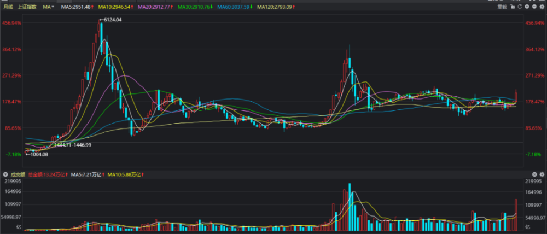Open volume panel settings gear icon
Image resolution: width=547 pixels, height=234 pixels.
(542, 174)
